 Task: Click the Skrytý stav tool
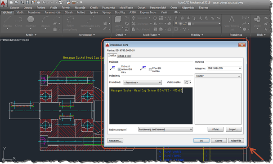tap(118, 23)
